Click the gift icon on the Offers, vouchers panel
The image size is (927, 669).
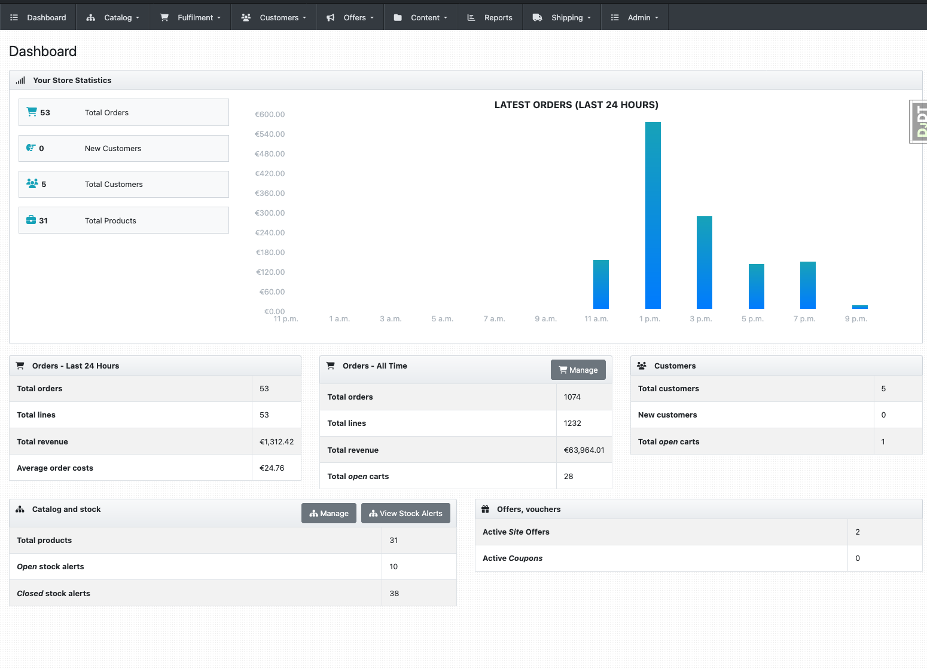486,509
